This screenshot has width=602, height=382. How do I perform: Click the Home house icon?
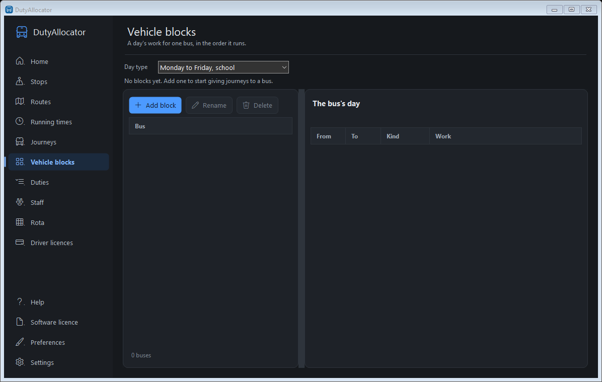[x=20, y=61]
